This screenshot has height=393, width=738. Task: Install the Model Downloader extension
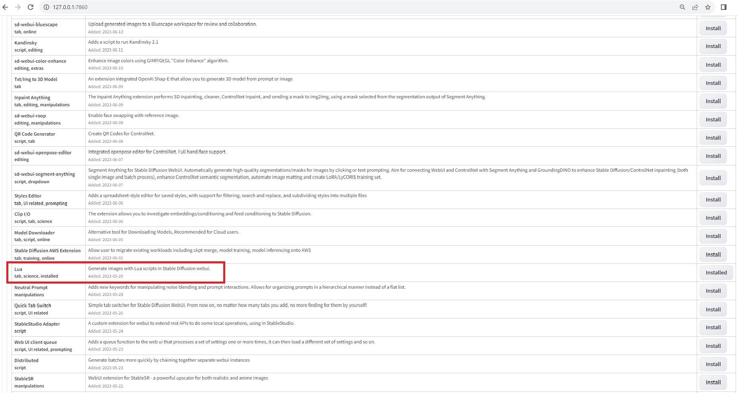pyautogui.click(x=713, y=236)
